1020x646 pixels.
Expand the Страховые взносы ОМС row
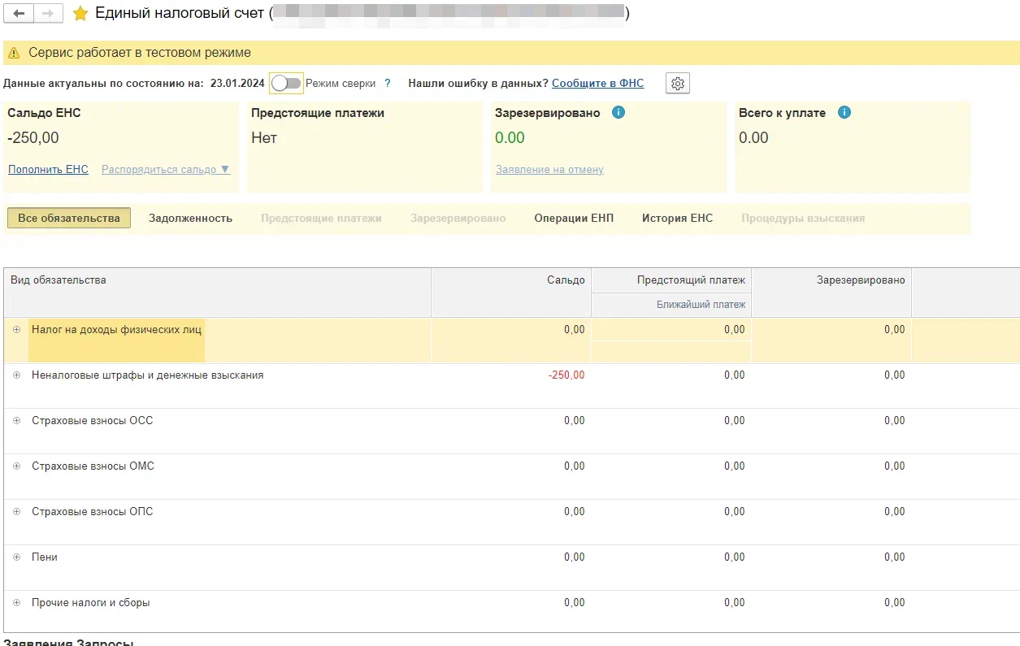click(x=16, y=466)
